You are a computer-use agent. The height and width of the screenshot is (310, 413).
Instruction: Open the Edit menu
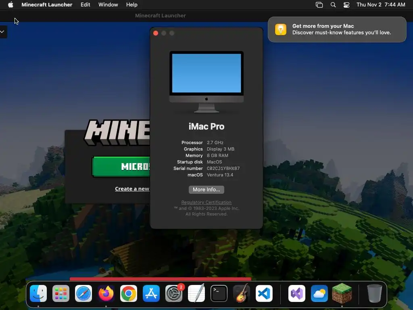(86, 4)
